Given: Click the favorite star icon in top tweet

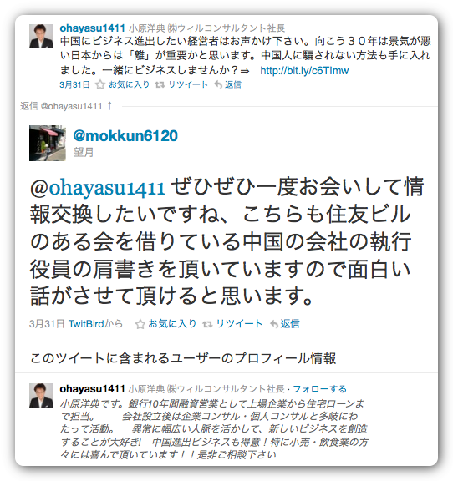Looking at the screenshot, I should (100, 84).
